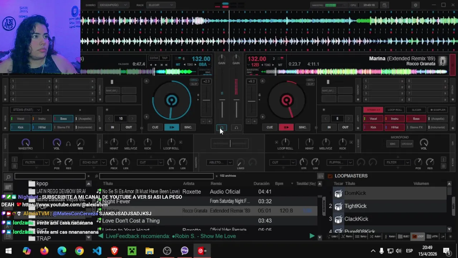Screen dimensions: 458x258
Task: Click the TAP tempo button
Action: pyautogui.click(x=165, y=58)
